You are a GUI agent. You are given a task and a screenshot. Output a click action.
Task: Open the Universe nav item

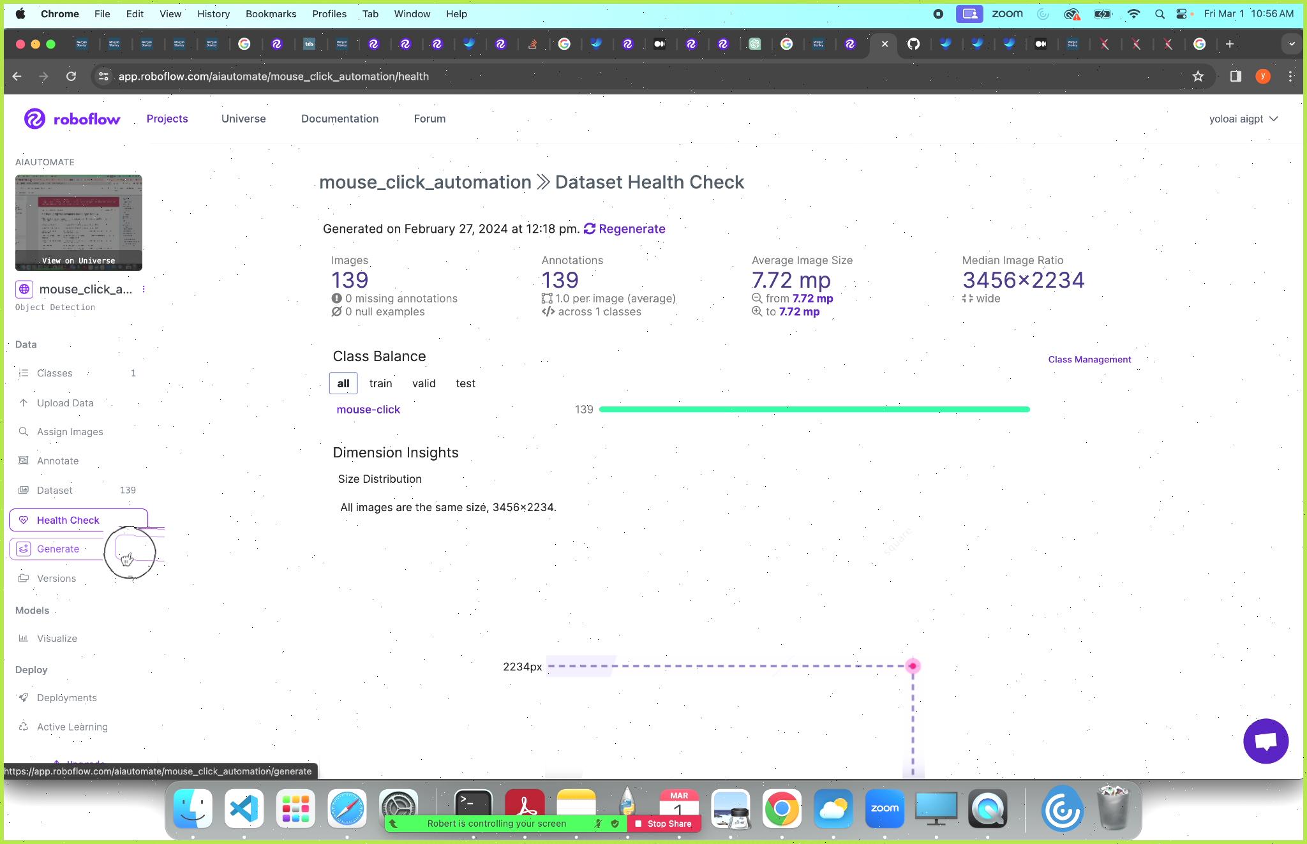(x=244, y=119)
